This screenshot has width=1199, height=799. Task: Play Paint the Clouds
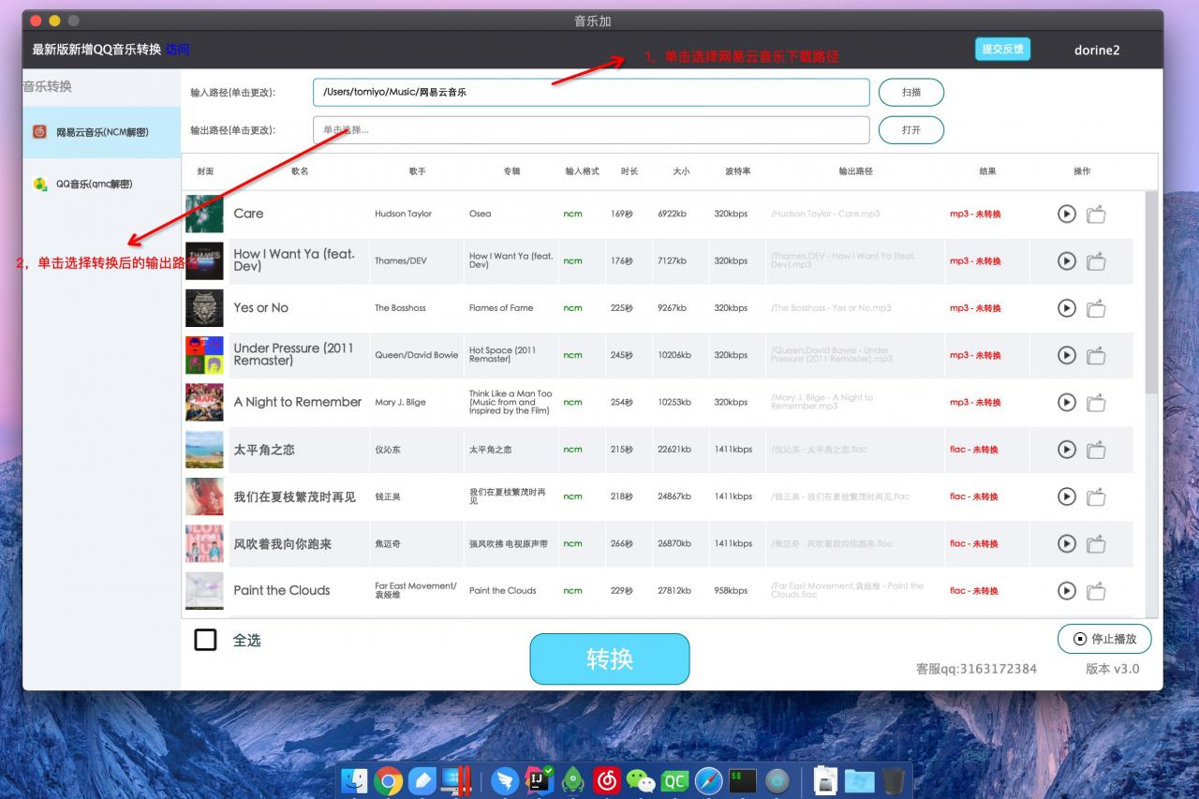[x=1066, y=590]
